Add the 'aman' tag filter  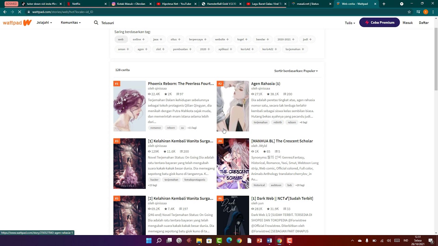tap(124, 49)
